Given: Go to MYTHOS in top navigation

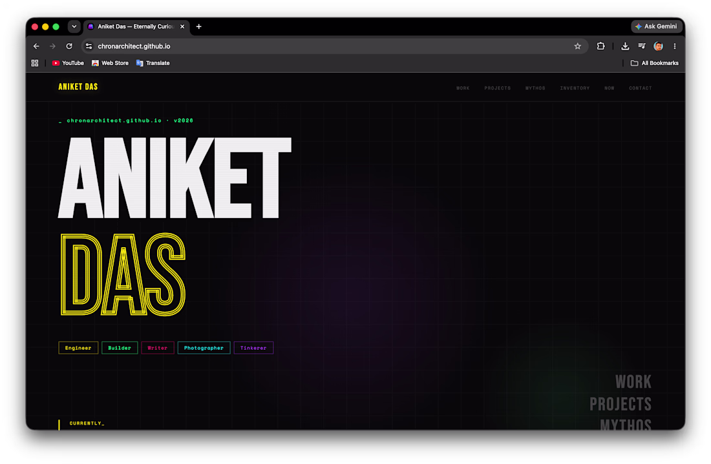Looking at the screenshot, I should click(x=535, y=88).
